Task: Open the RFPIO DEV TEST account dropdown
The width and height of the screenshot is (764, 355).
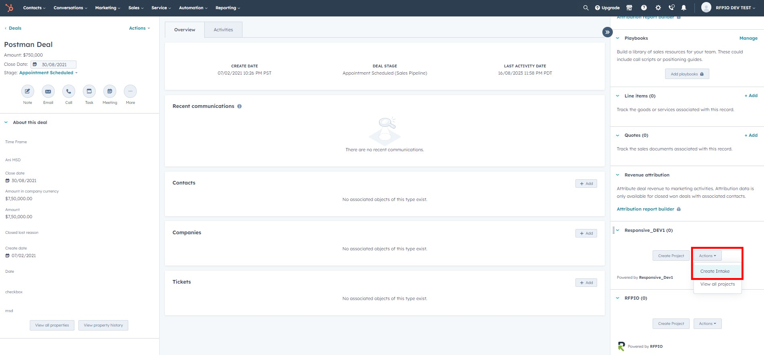Action: click(x=735, y=8)
